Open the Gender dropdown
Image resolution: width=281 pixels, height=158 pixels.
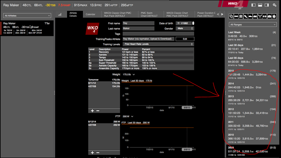point(185,28)
